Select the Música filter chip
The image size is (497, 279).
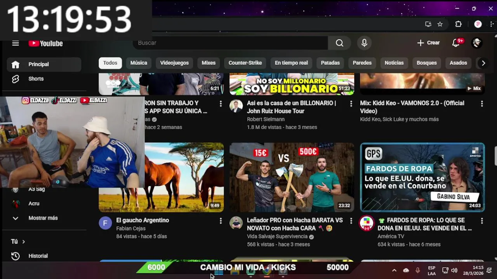(x=139, y=63)
